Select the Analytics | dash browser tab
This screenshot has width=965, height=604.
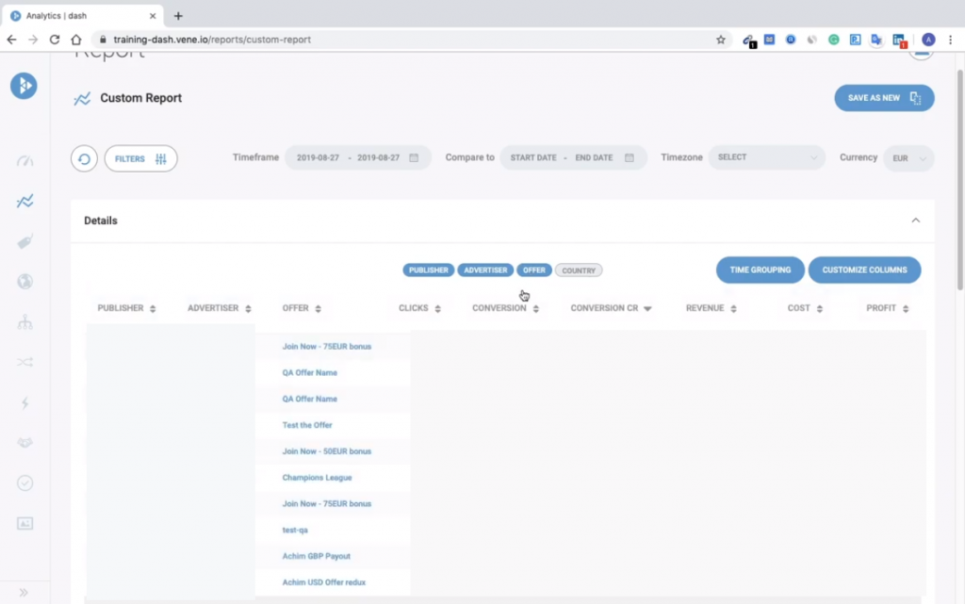83,16
